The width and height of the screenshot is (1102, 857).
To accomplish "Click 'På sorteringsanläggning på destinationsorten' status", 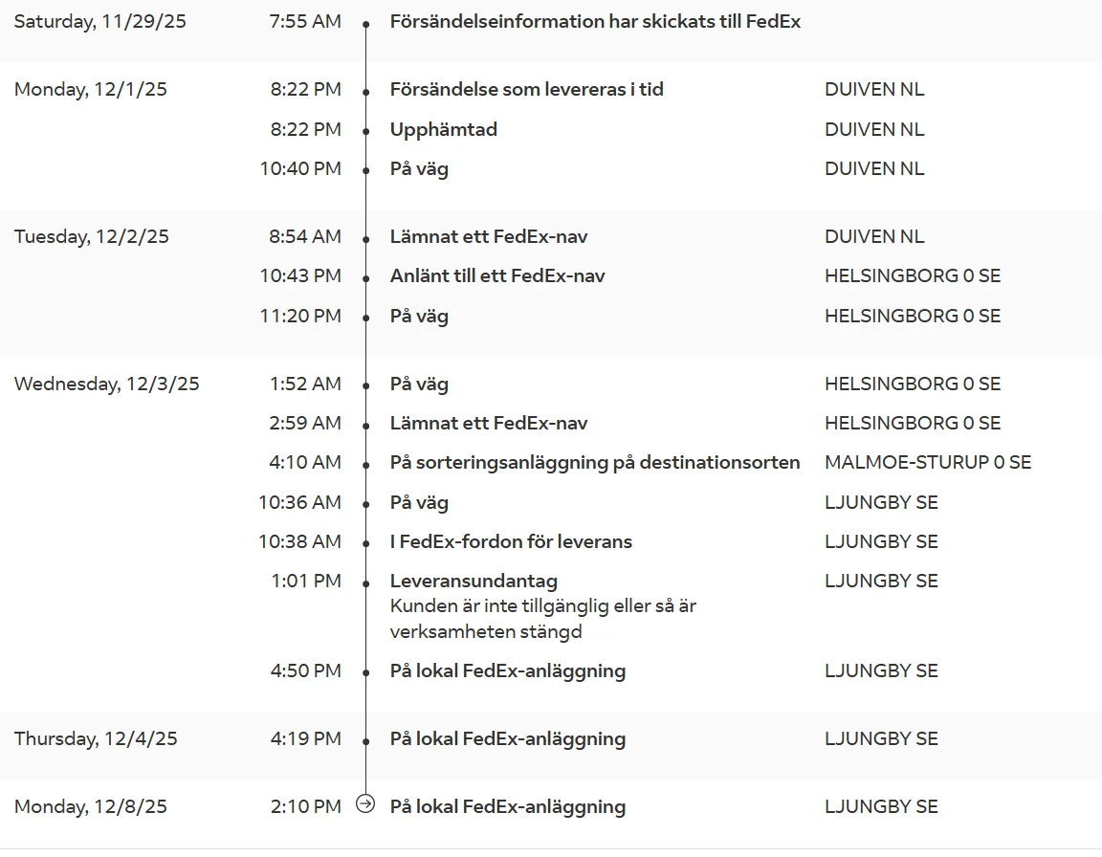I will (595, 462).
